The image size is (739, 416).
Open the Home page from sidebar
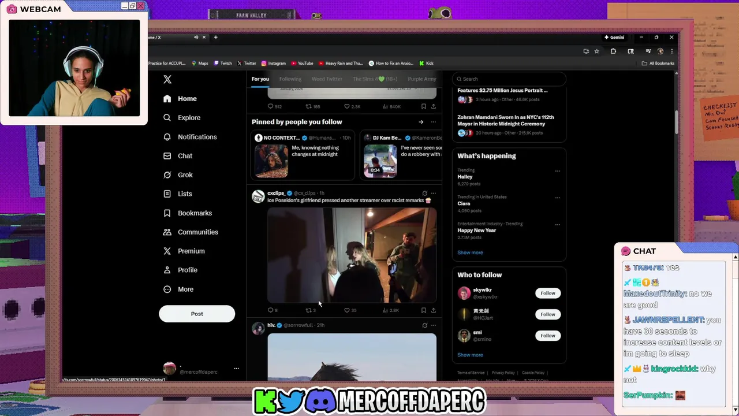180,99
